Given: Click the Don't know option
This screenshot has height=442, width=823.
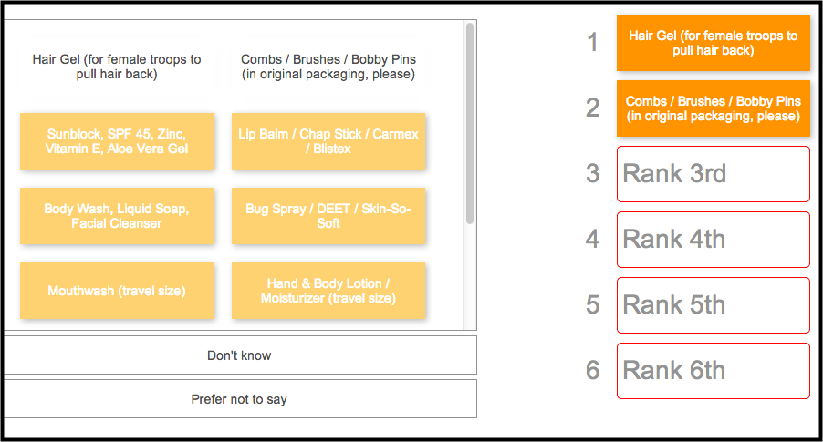Looking at the screenshot, I should coord(239,355).
